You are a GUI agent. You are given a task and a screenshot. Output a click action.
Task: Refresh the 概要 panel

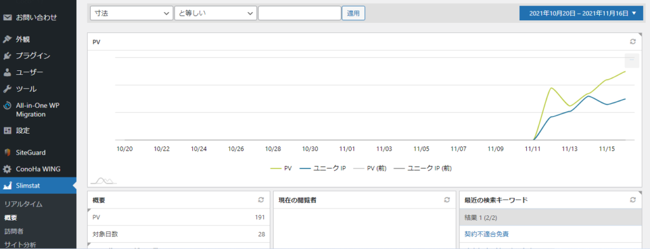[x=261, y=200]
